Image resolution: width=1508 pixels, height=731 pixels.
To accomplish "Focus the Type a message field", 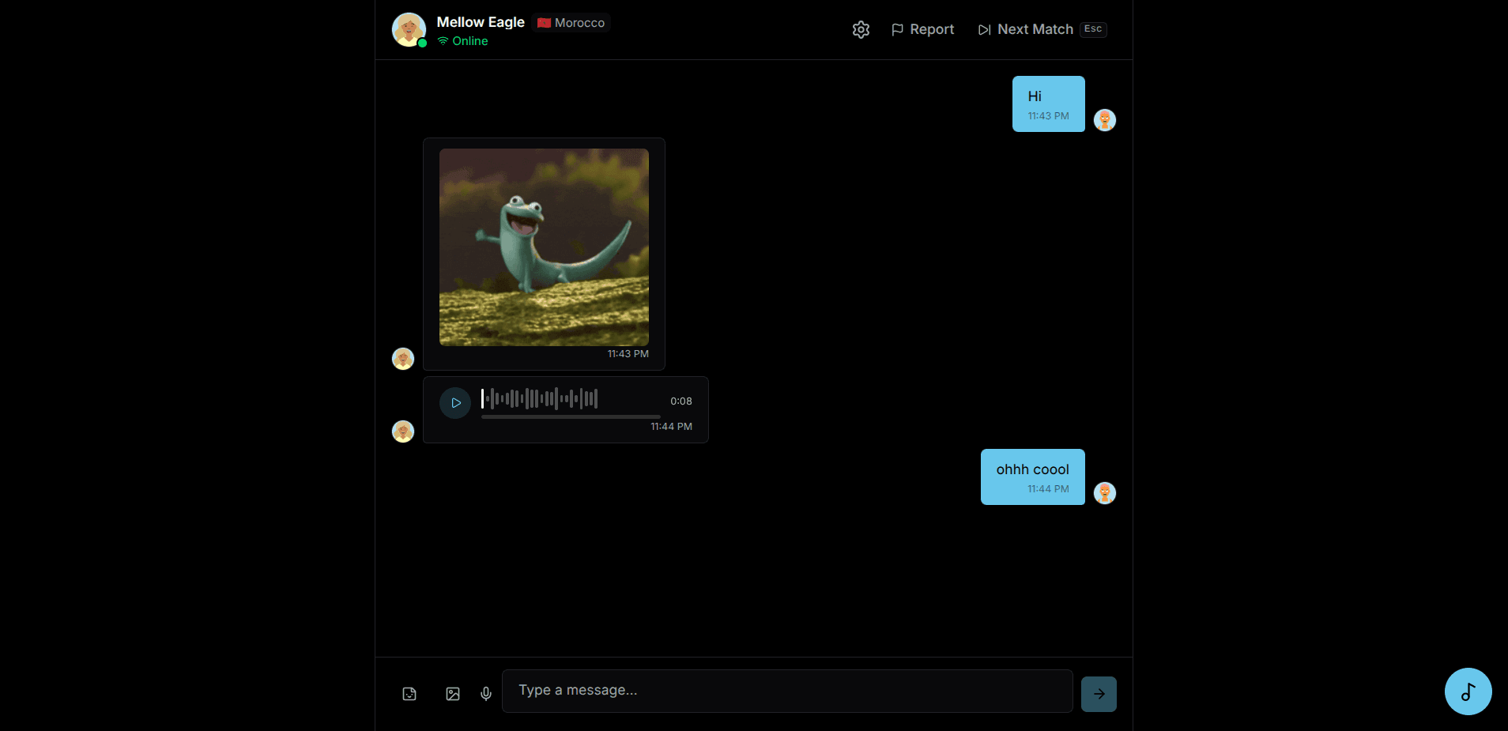I will [787, 691].
